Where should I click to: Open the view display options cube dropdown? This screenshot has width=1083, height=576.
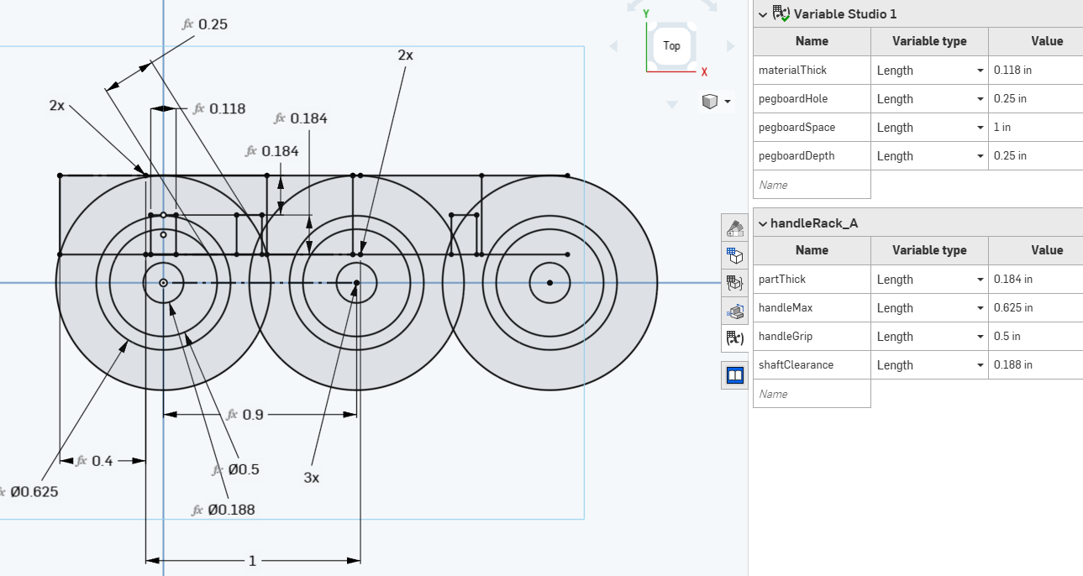coord(716,102)
